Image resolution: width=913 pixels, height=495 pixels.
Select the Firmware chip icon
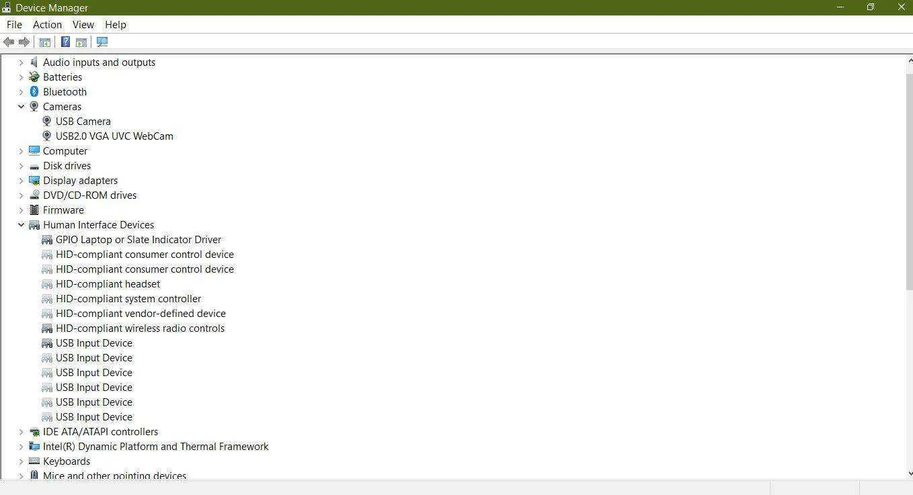(x=34, y=210)
